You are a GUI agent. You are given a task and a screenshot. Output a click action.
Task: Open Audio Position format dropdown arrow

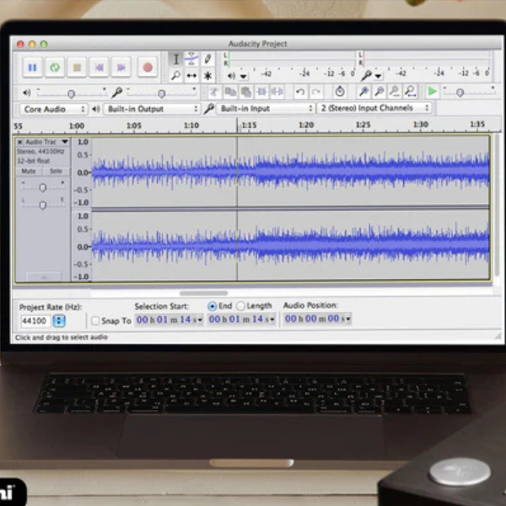[348, 319]
